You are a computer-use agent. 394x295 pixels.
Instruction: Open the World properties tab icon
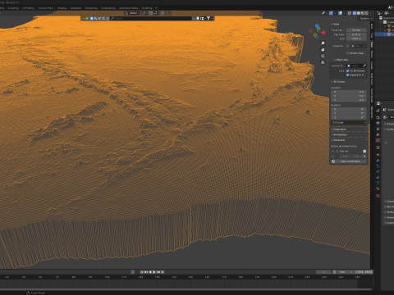click(x=378, y=140)
